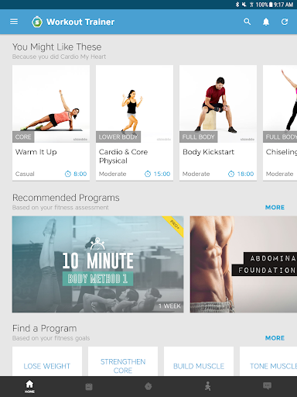The image size is (297, 397).
Task: Open the running figure tab
Action: click(x=208, y=386)
